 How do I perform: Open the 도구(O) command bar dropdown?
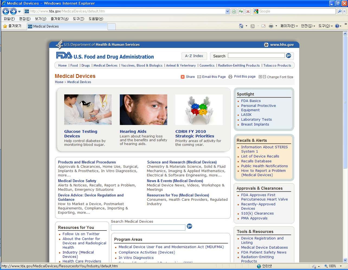pyautogui.click(x=325, y=26)
